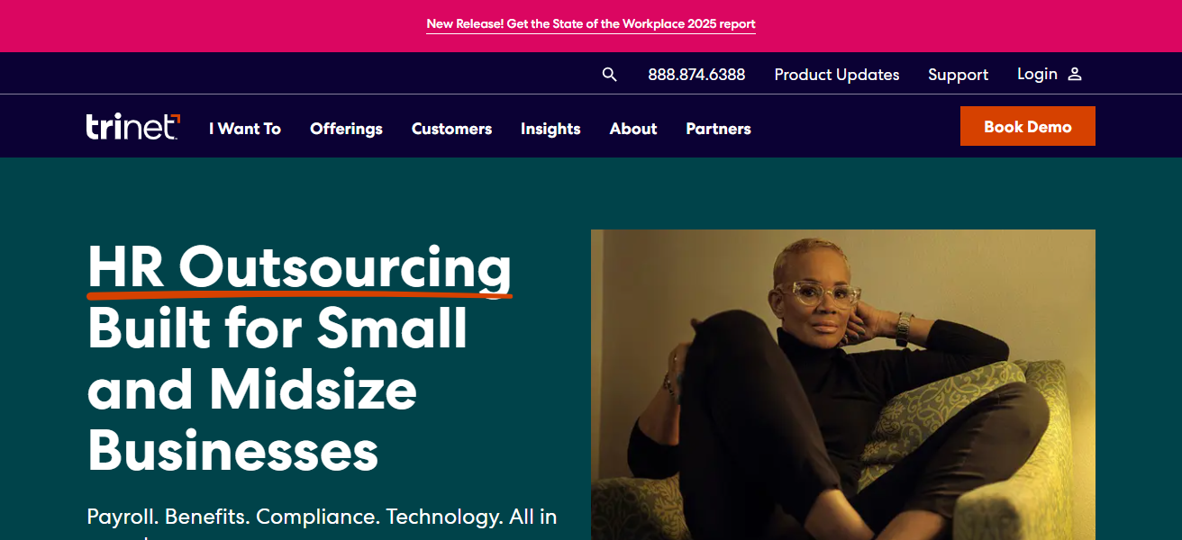Expand the I Want To menu

click(245, 129)
